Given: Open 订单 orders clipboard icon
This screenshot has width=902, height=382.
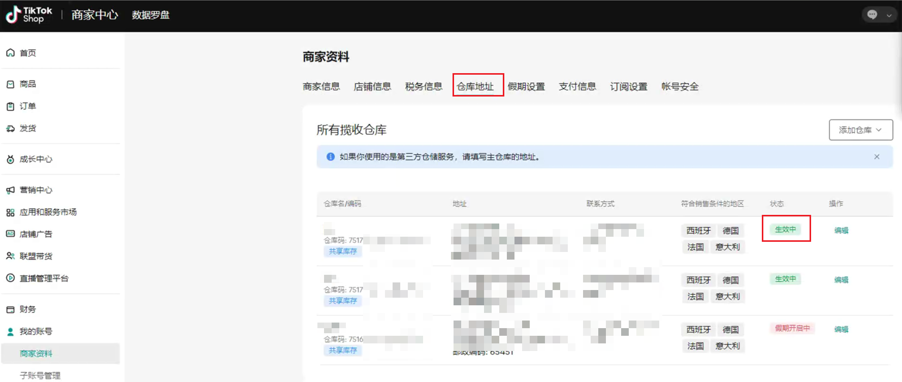Looking at the screenshot, I should (x=10, y=106).
